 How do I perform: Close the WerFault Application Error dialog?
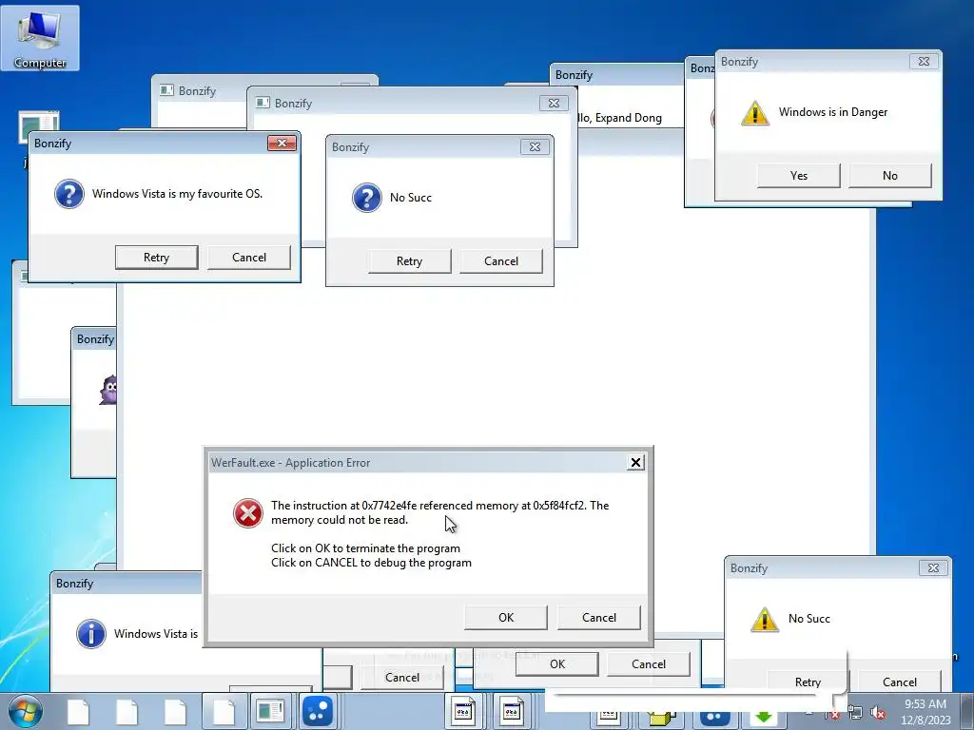click(x=635, y=463)
